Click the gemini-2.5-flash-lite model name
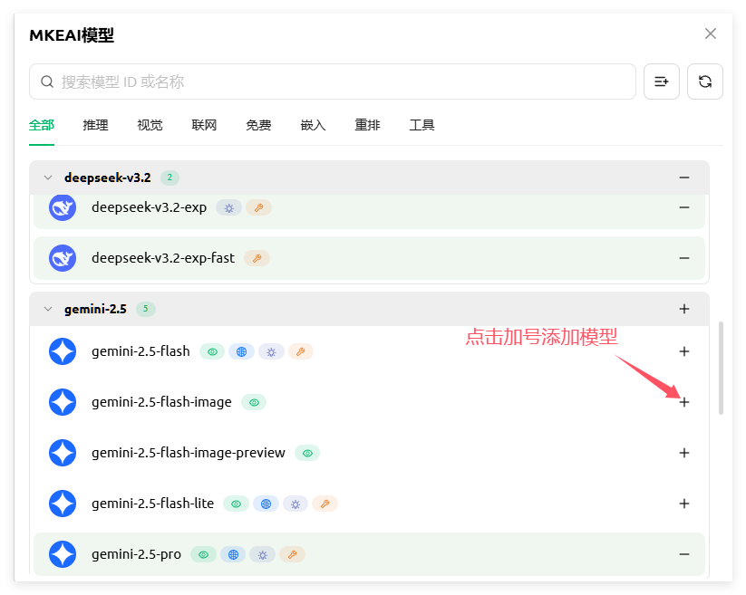This screenshot has height=595, width=746. pos(152,504)
